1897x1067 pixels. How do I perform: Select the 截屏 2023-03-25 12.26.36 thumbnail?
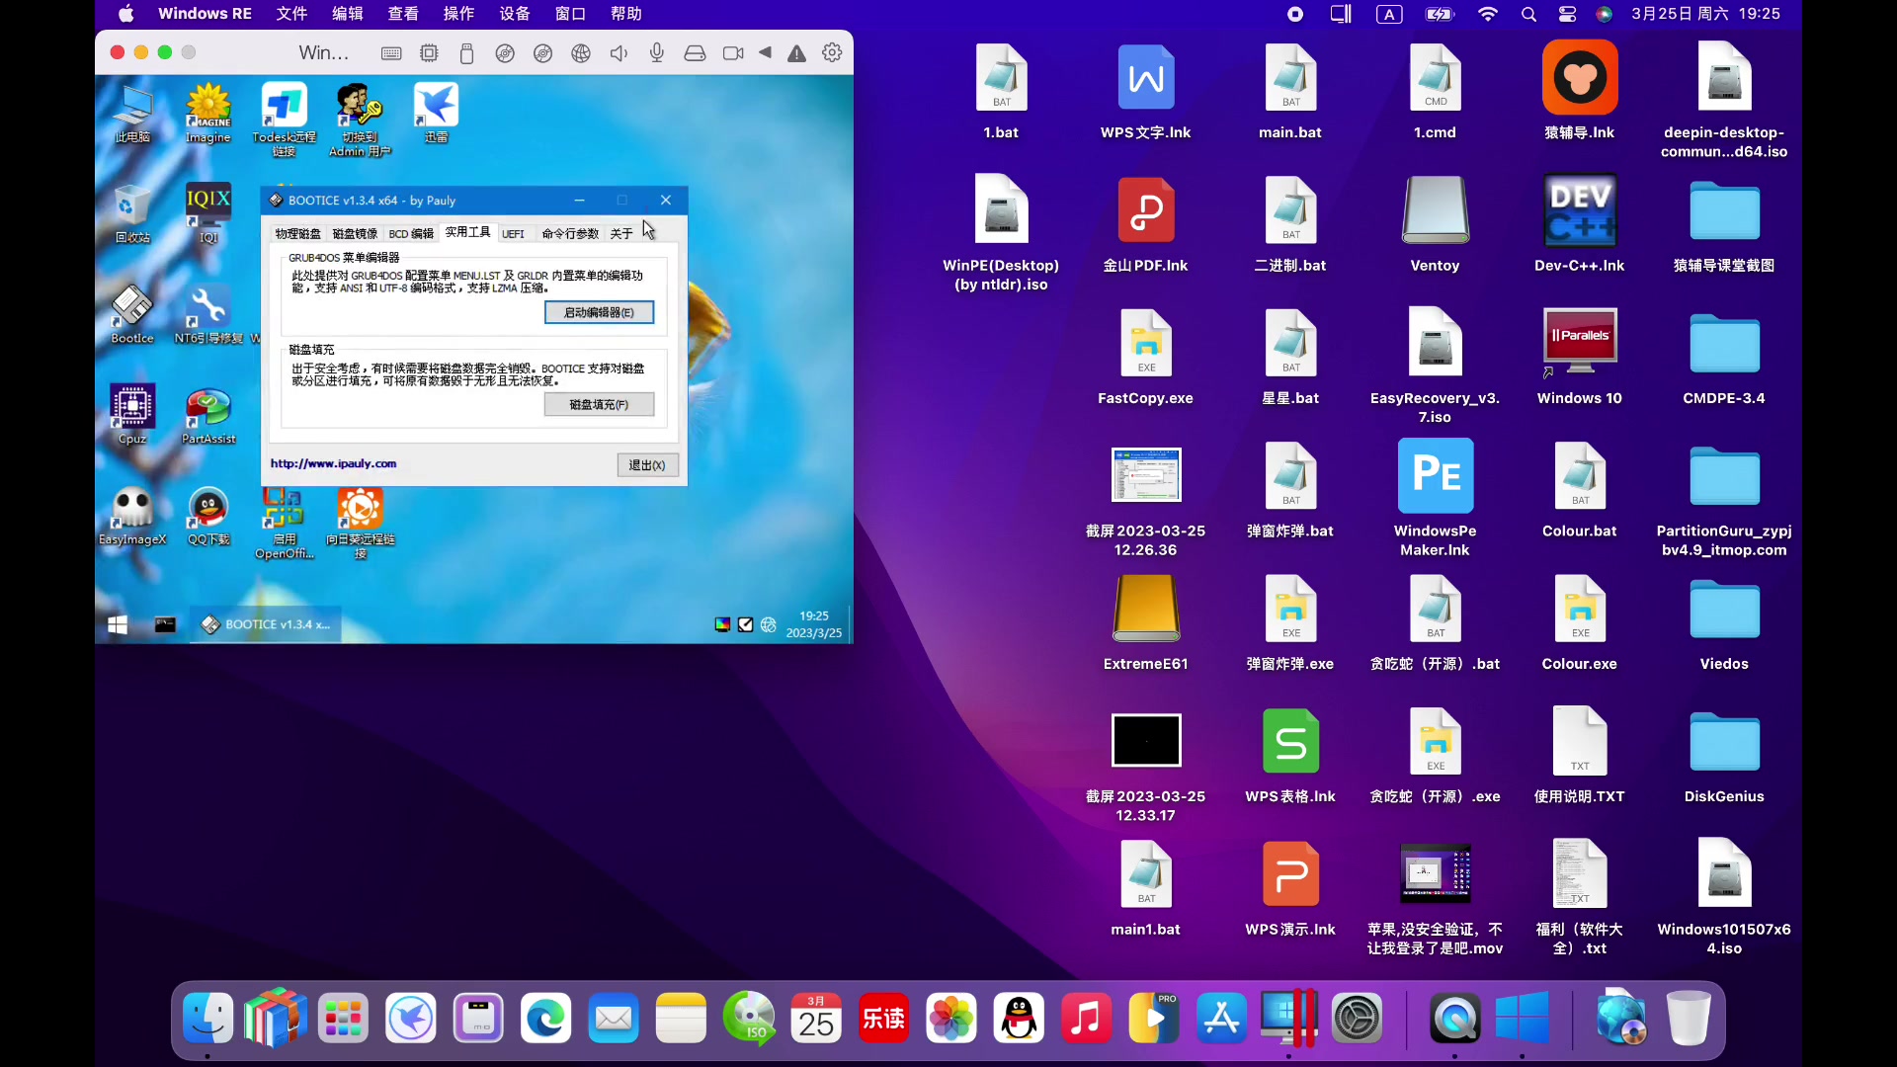point(1145,476)
